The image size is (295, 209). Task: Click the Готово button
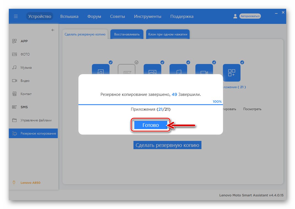tap(151, 125)
